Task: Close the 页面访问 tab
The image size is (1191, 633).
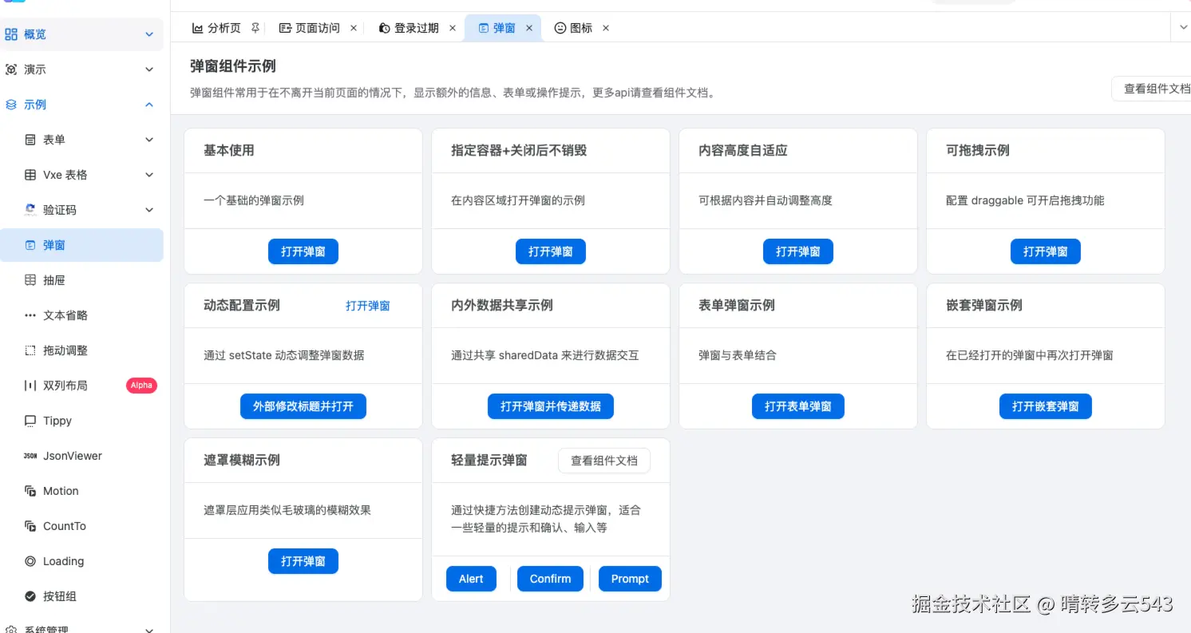Action: point(354,28)
